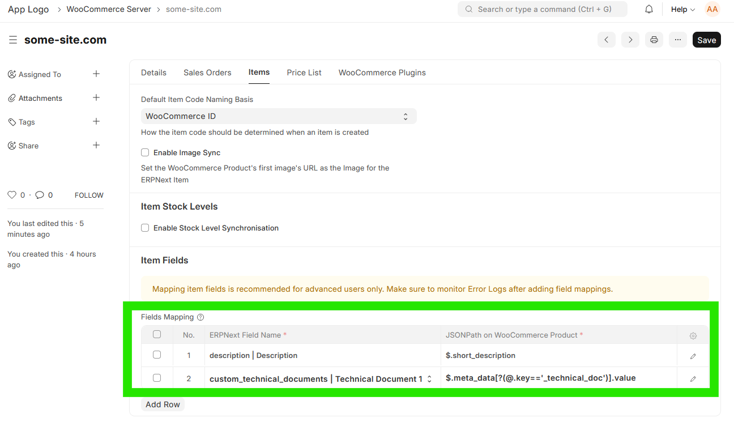Switch to the Sales Orders tab
The image size is (734, 422).
pyautogui.click(x=207, y=73)
